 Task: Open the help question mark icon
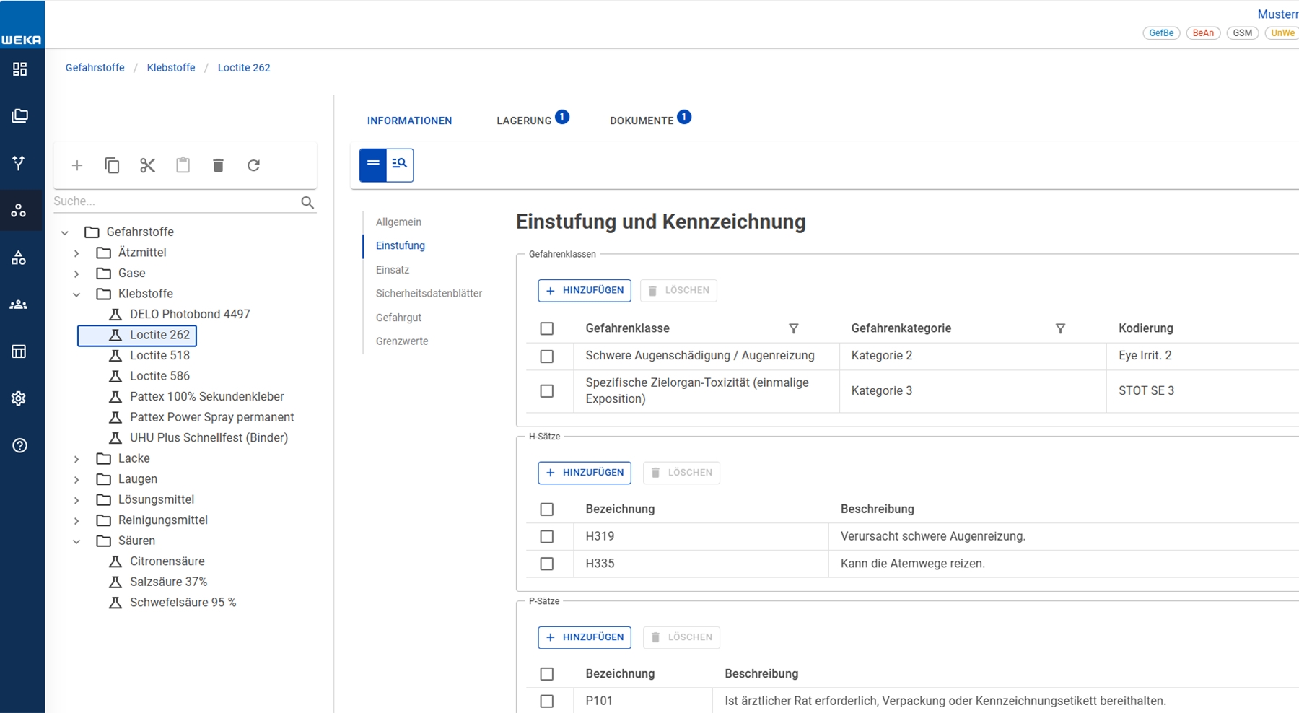(x=19, y=445)
